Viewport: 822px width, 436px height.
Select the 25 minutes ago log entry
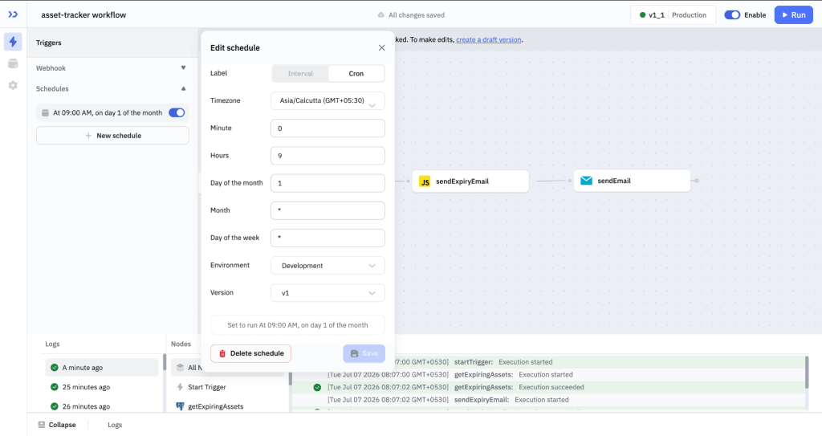[102, 387]
